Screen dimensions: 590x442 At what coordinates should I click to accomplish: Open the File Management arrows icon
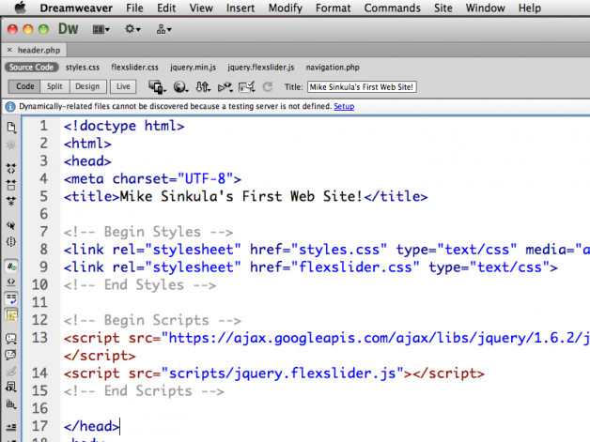click(x=203, y=87)
